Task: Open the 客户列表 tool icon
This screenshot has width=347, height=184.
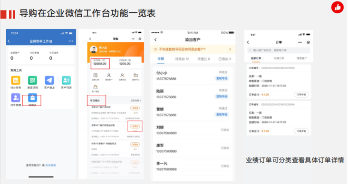Action: (x=66, y=80)
